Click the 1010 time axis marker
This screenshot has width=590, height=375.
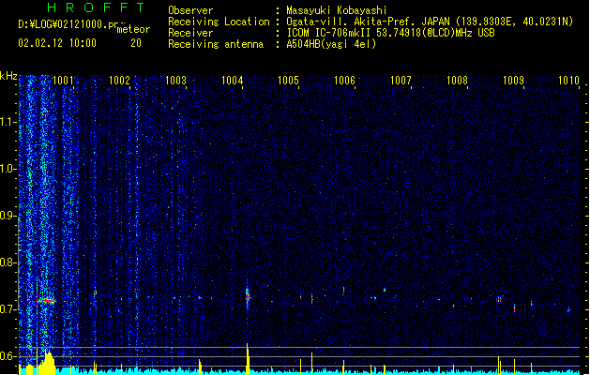point(568,80)
